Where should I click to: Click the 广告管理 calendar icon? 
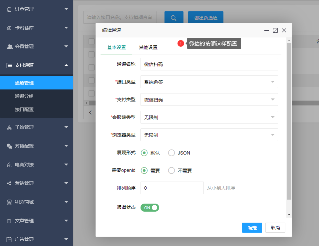pos(9,239)
